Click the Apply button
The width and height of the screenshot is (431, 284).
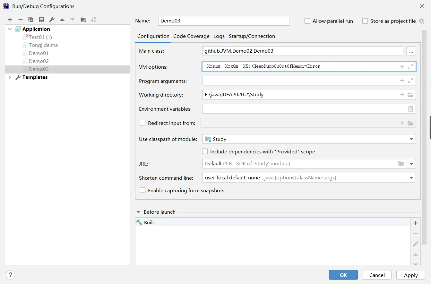tap(410, 275)
